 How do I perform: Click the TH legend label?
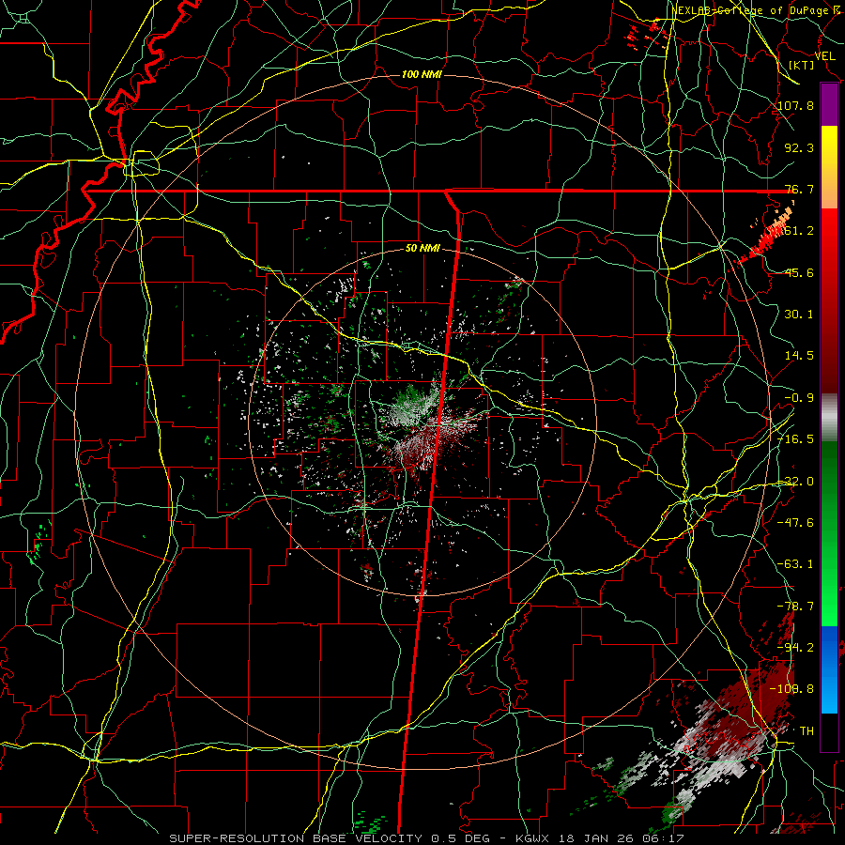tap(807, 731)
